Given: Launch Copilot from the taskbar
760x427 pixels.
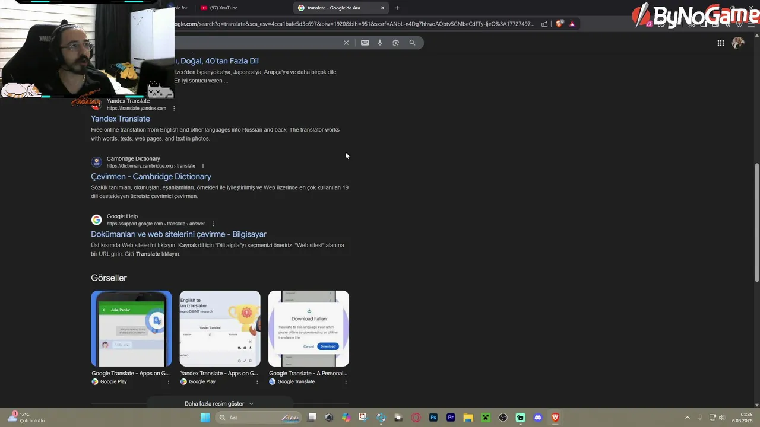Looking at the screenshot, I should click(346, 418).
